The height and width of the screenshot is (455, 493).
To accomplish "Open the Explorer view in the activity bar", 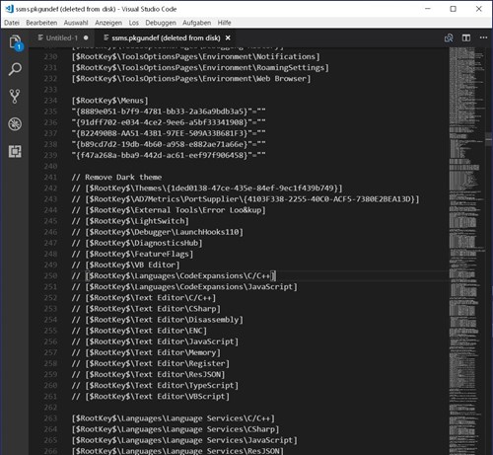I will coord(15,42).
